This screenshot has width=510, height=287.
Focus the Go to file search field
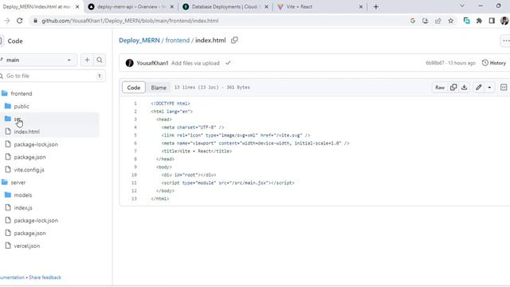[52, 76]
